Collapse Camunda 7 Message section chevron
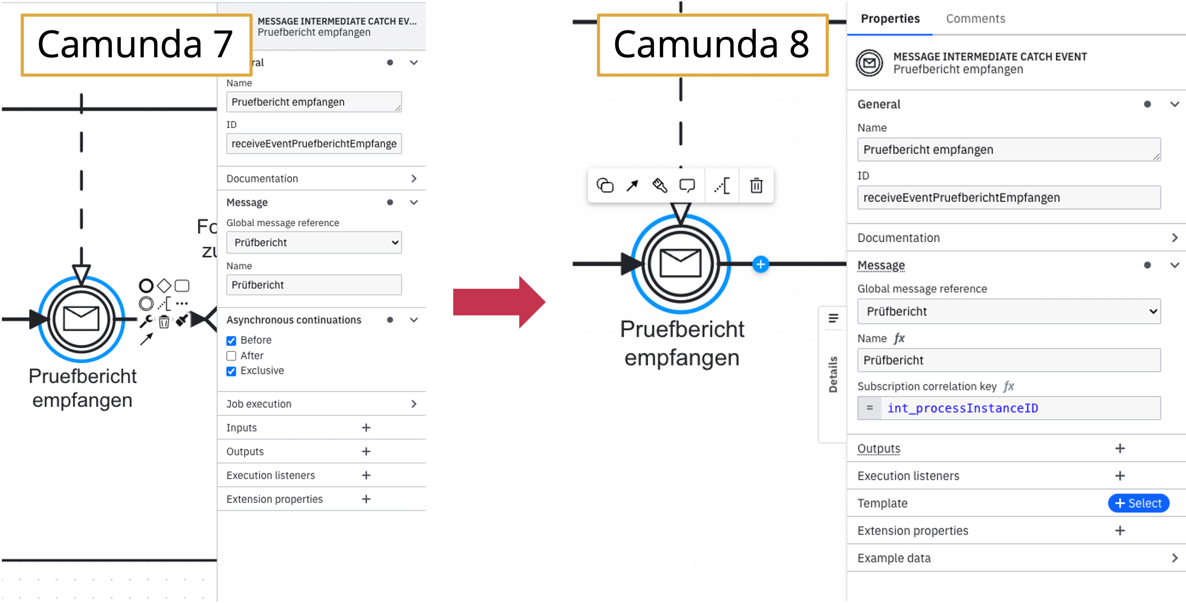This screenshot has height=603, width=1186. (414, 202)
